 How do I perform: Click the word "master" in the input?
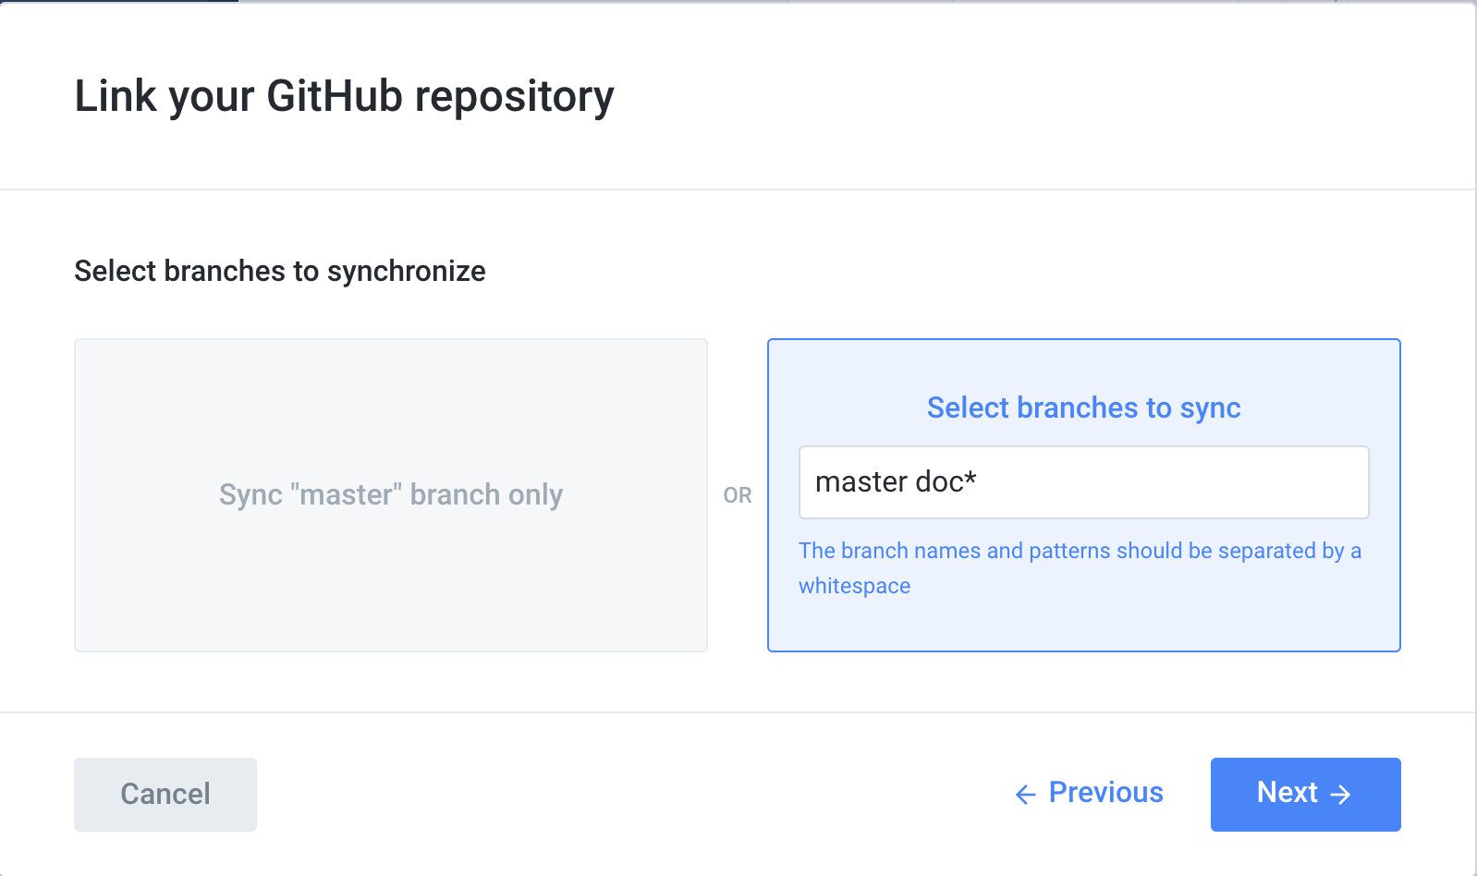[861, 482]
